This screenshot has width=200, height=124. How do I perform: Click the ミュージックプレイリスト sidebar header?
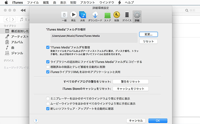(x=16, y=68)
